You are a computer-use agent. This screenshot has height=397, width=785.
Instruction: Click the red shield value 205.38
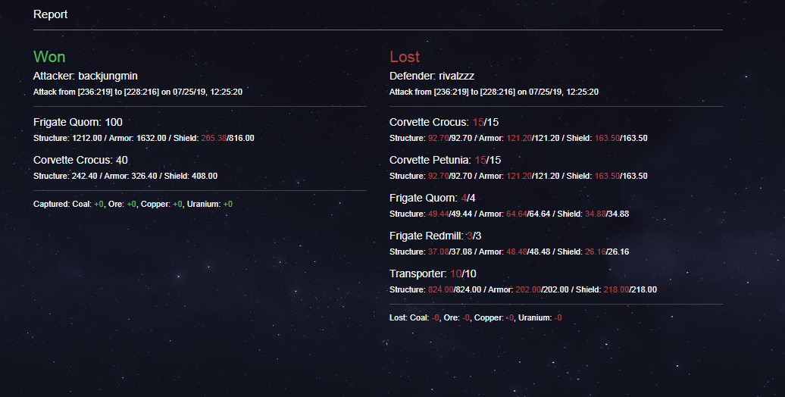[213, 138]
